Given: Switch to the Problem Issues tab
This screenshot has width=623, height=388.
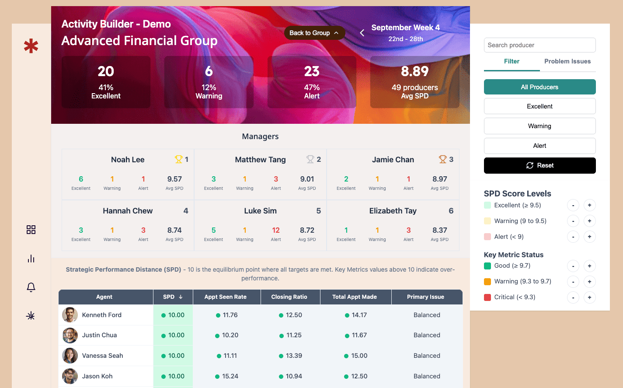Looking at the screenshot, I should (x=567, y=61).
